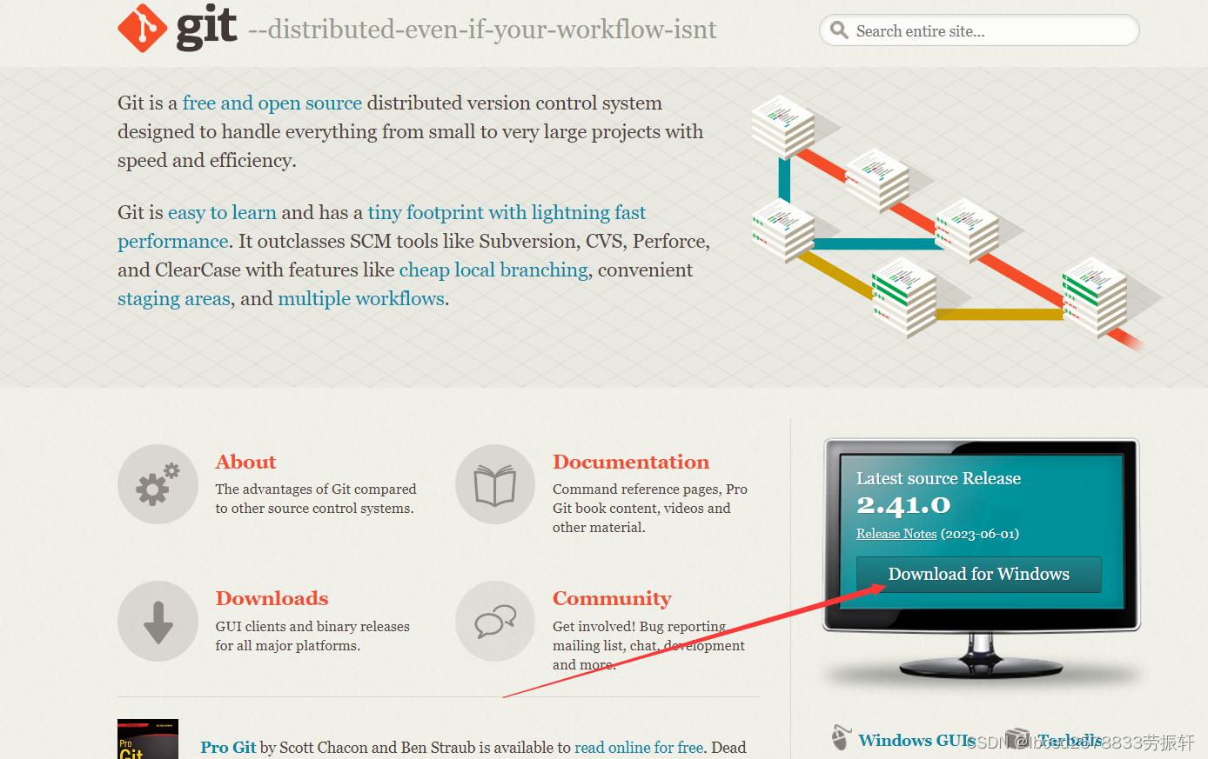The height and width of the screenshot is (759, 1208).
Task: Open the About heading link
Action: (x=245, y=462)
